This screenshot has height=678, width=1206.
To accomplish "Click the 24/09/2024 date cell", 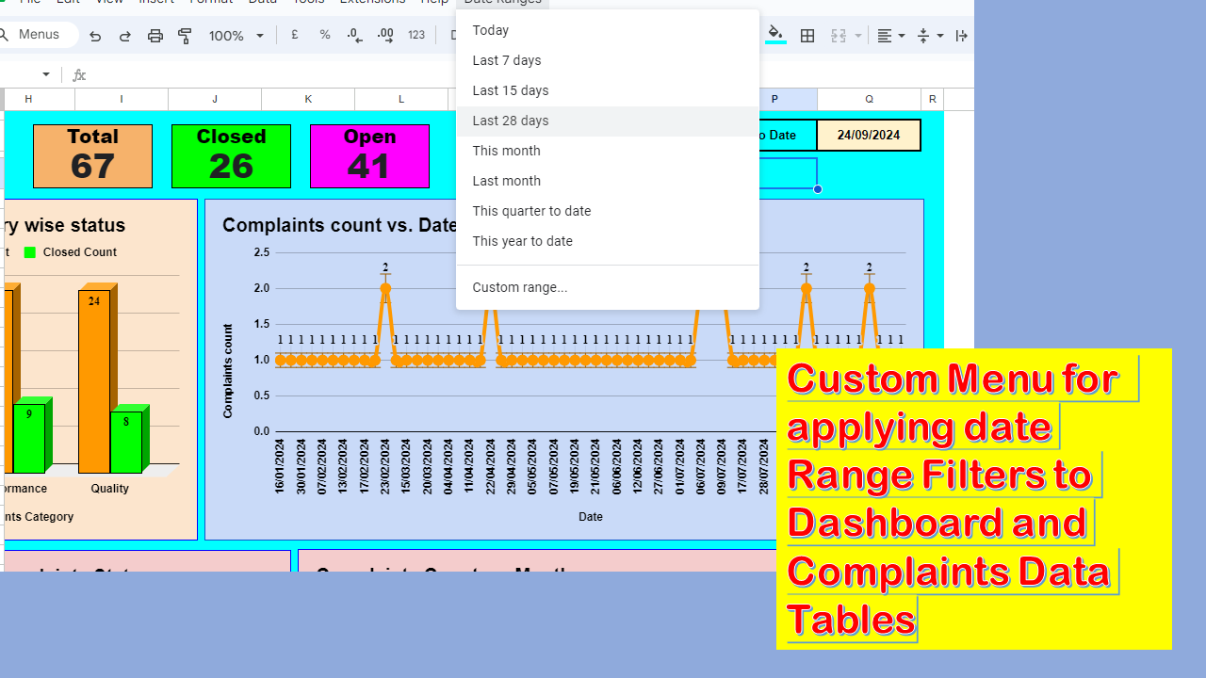I will (869, 135).
